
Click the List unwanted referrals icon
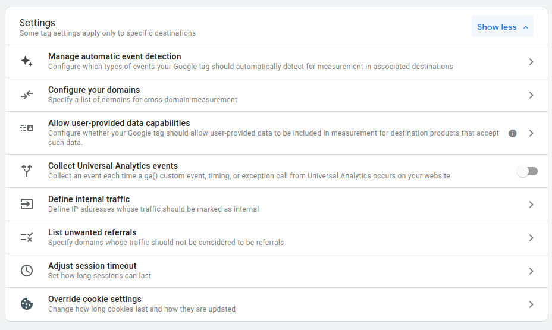[x=27, y=237]
